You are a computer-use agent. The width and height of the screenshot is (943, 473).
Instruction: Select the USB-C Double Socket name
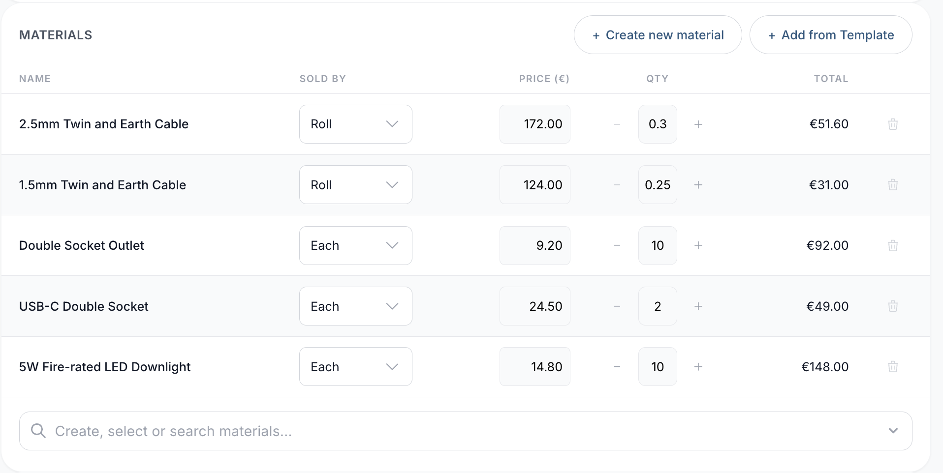pos(84,306)
